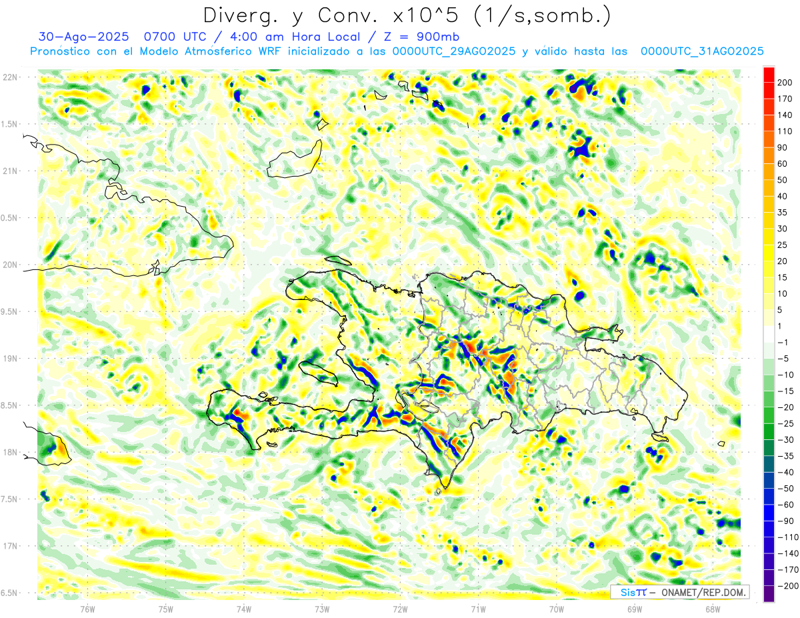Click the '71W' longitude label

478,609
